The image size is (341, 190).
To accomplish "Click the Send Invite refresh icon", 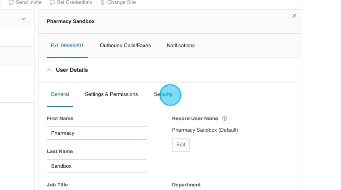I will (11, 2).
